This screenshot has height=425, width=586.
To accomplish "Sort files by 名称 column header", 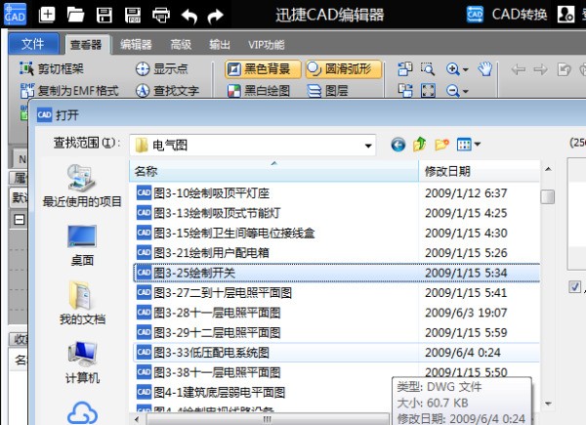I will coord(273,172).
